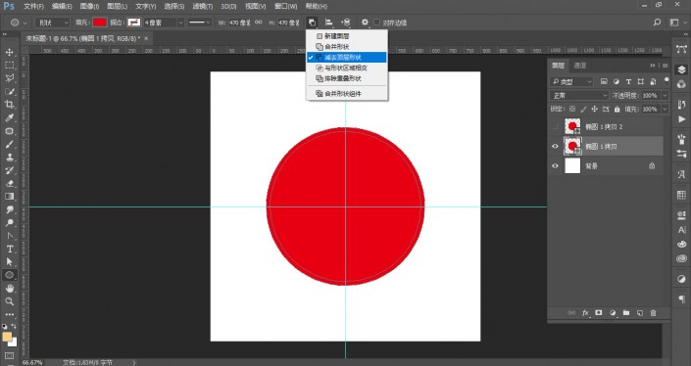Image resolution: width=691 pixels, height=366 pixels.
Task: Open the 正常 blend mode dropdown
Action: (x=579, y=96)
